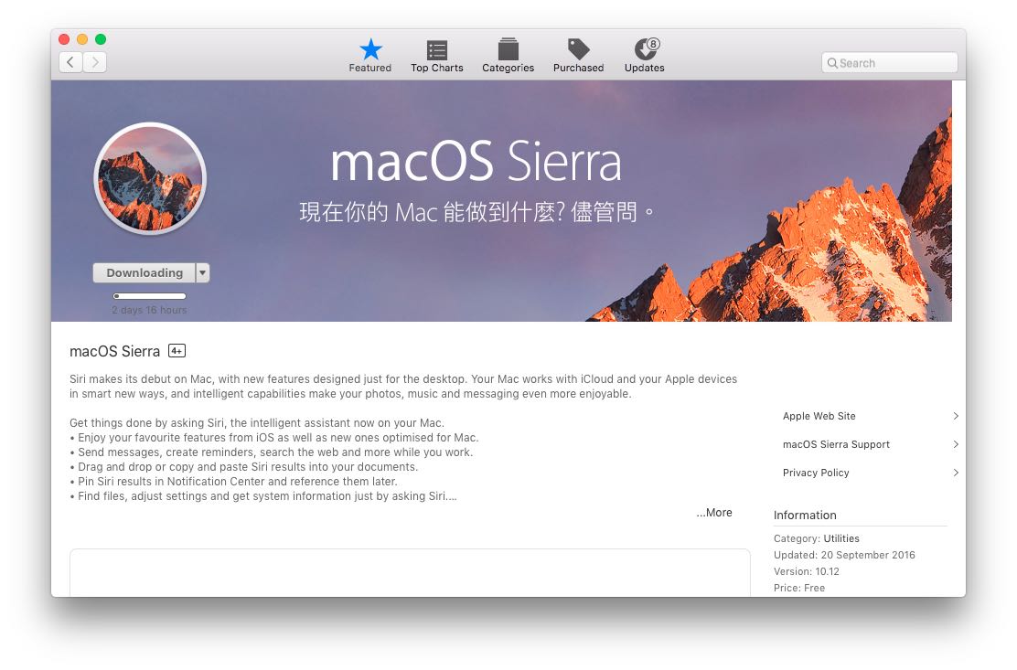Click the download progress bar

pos(150,296)
